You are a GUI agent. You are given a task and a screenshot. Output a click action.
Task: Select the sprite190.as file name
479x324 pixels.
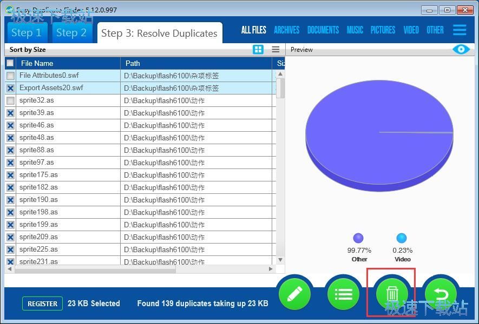point(38,200)
